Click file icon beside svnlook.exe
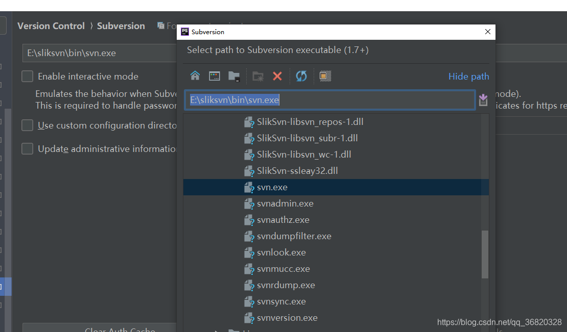Screen dimensions: 567x332 pyautogui.click(x=249, y=253)
